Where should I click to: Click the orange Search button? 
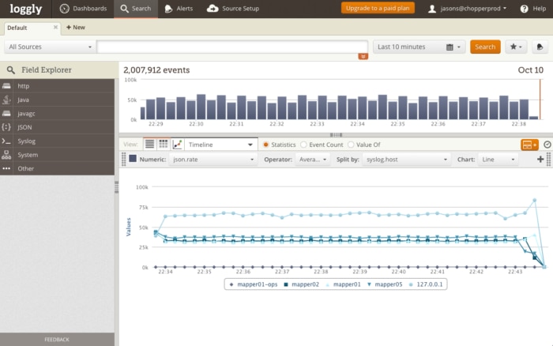coord(485,47)
